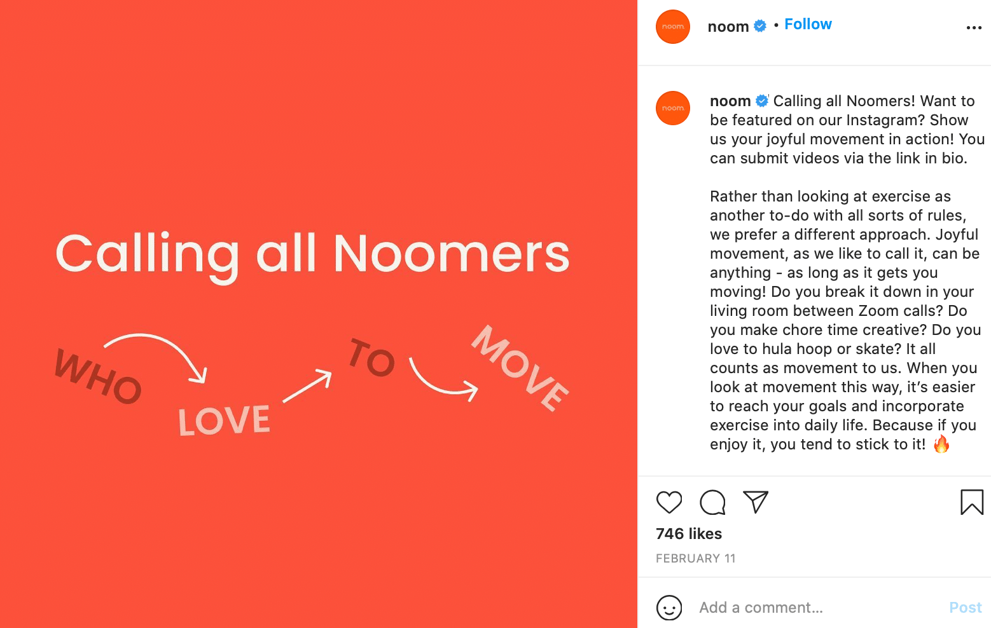
Task: View the 746 likes list
Action: (689, 534)
